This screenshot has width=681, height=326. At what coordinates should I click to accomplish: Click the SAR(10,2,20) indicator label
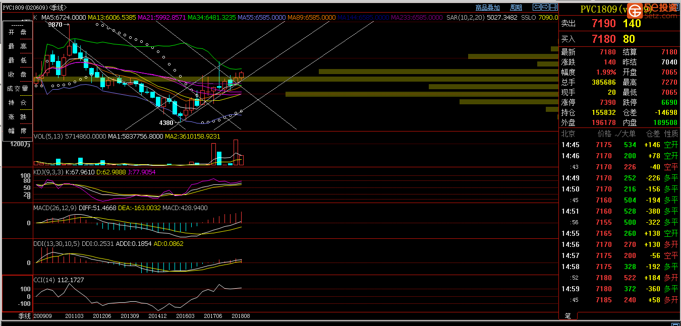click(x=465, y=17)
